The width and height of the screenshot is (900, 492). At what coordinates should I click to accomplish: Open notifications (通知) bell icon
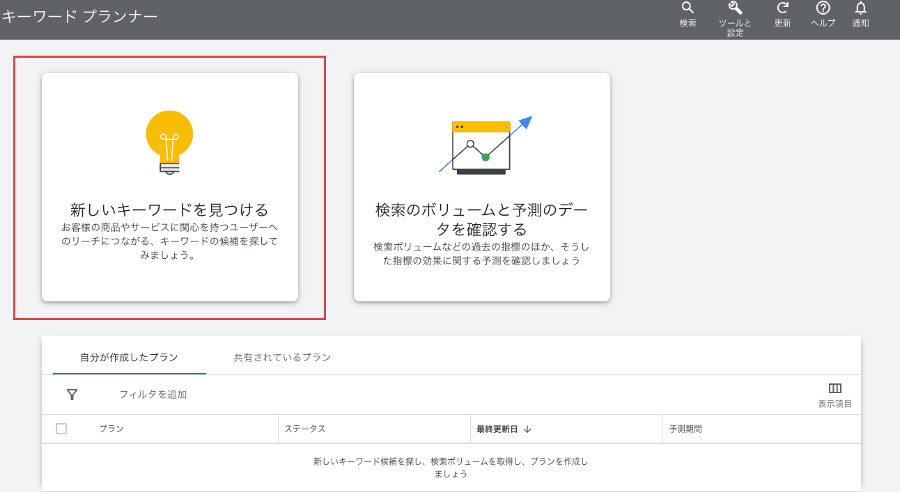860,8
